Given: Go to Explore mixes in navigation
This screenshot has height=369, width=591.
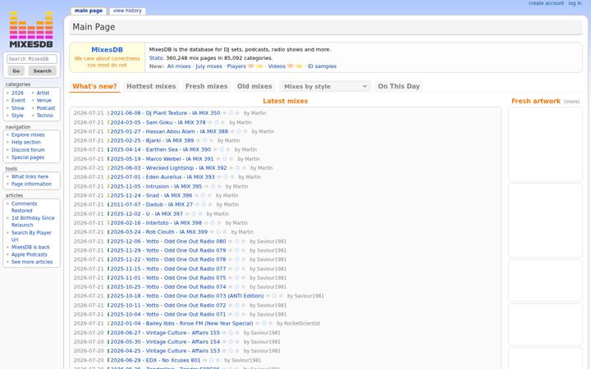Looking at the screenshot, I should 28,134.
